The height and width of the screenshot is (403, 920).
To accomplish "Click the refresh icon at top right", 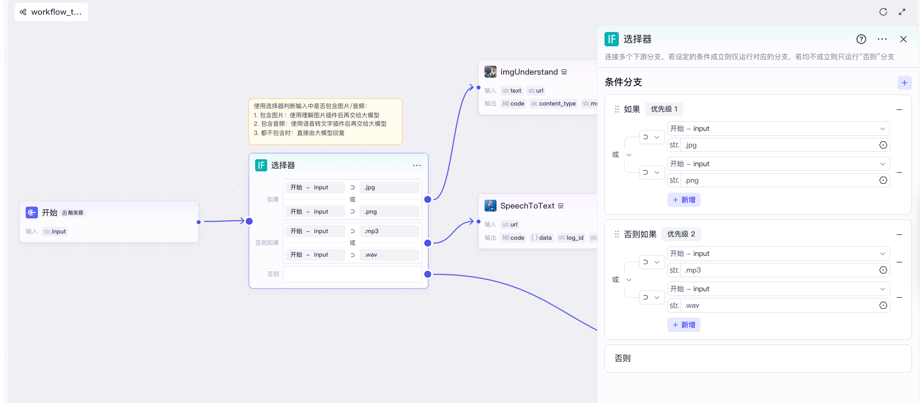I will coord(883,12).
